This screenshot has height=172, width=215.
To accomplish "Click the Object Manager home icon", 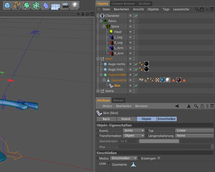I will coord(202,9).
